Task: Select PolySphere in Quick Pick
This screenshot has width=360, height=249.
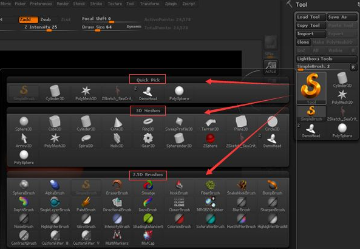Action: (x=179, y=93)
